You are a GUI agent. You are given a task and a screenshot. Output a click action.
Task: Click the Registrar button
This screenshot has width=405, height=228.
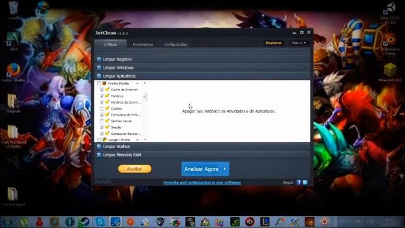273,43
